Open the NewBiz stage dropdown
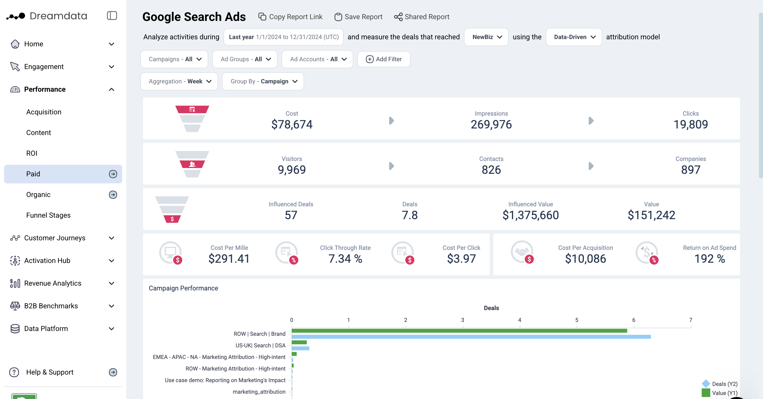The image size is (763, 399). tap(486, 37)
